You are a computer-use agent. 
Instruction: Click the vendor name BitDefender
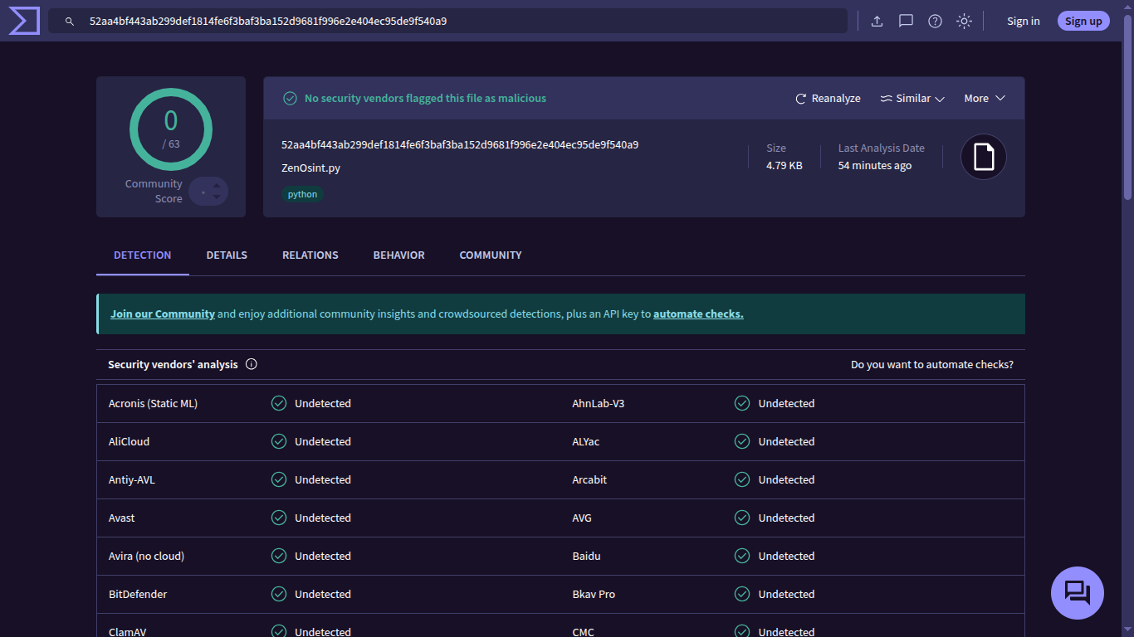[138, 594]
